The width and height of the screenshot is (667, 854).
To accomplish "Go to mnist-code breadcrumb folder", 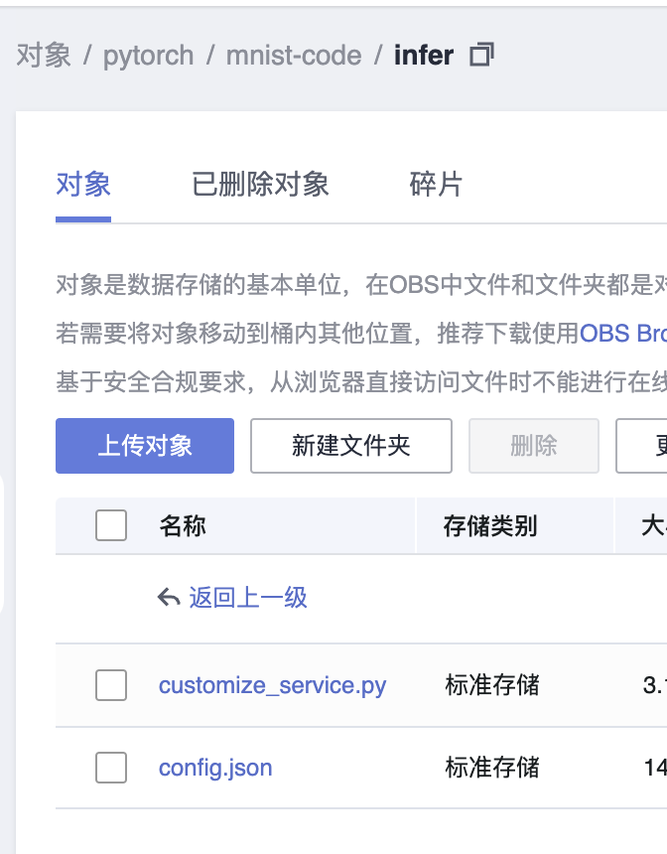I will pyautogui.click(x=294, y=55).
